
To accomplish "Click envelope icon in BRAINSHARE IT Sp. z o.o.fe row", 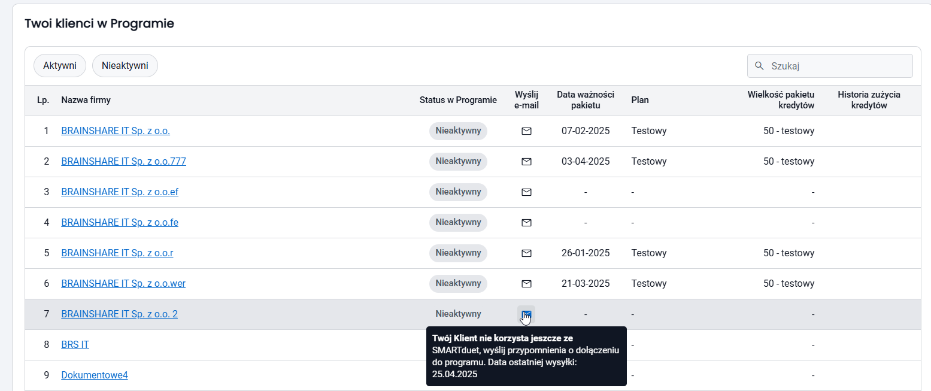I will [x=526, y=223].
